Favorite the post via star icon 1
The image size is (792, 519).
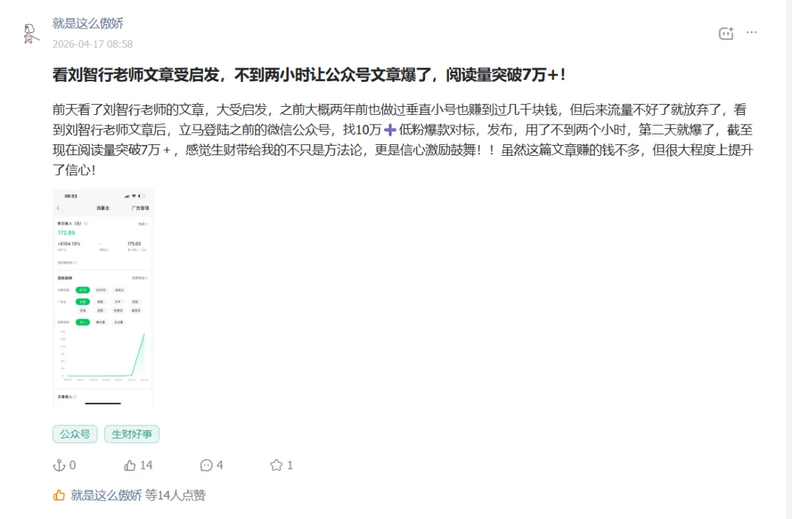[276, 465]
